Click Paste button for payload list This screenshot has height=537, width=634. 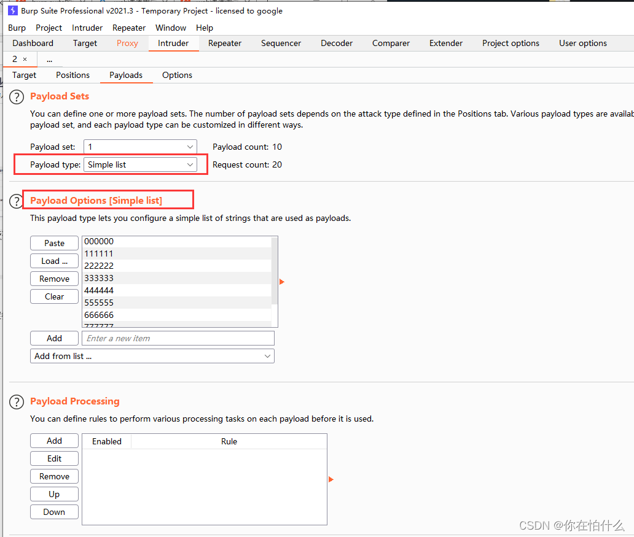pos(54,243)
